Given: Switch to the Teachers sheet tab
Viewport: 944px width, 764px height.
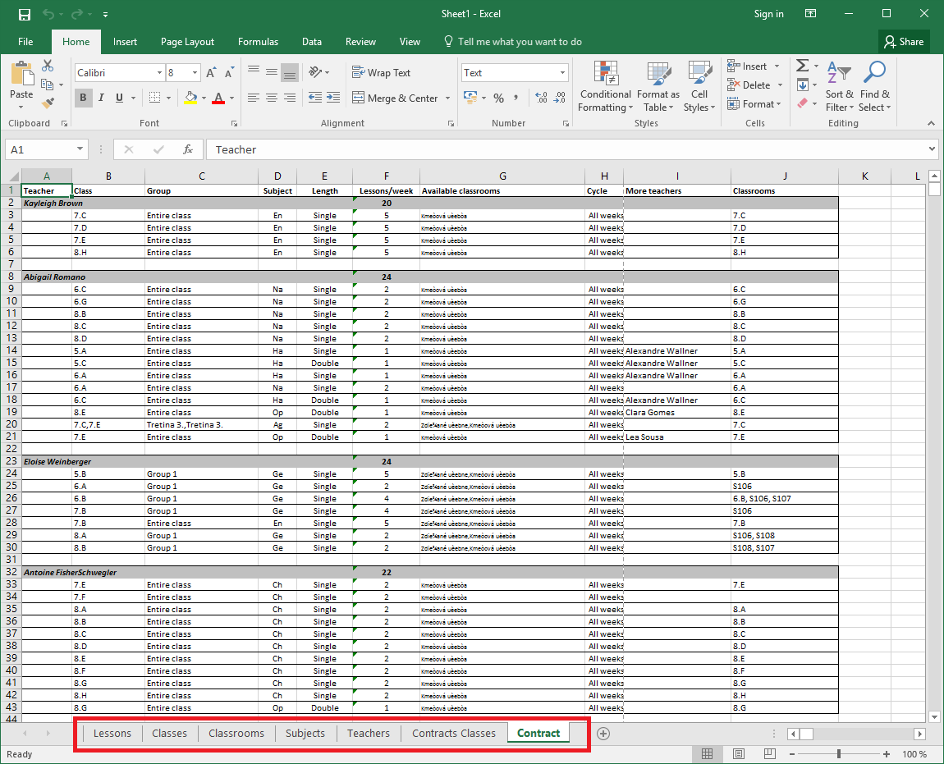Looking at the screenshot, I should tap(368, 733).
